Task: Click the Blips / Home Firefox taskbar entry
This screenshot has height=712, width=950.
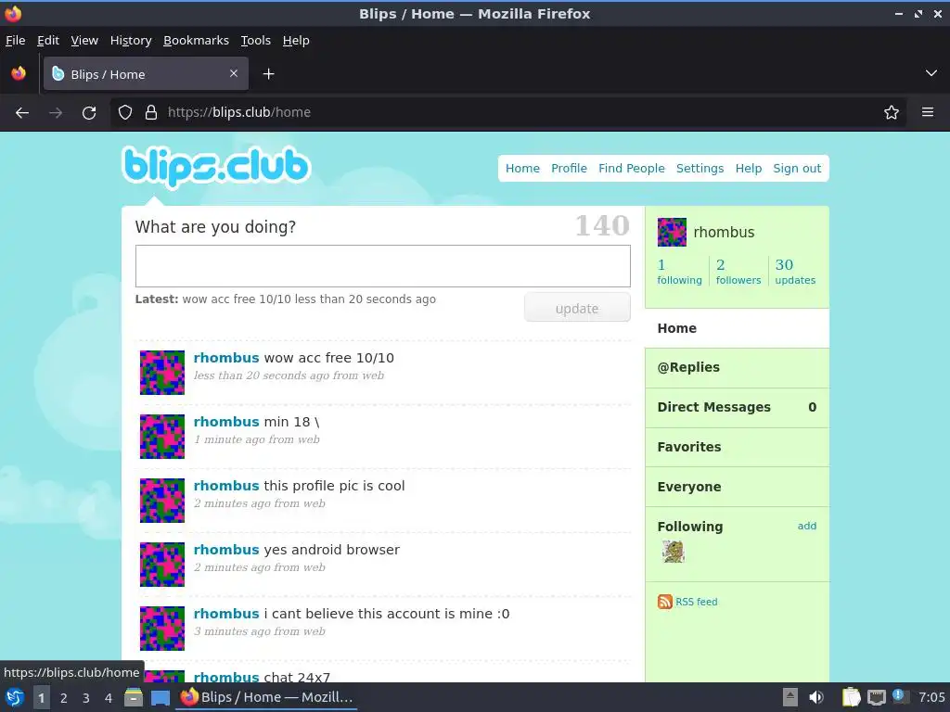Action: tap(266, 697)
